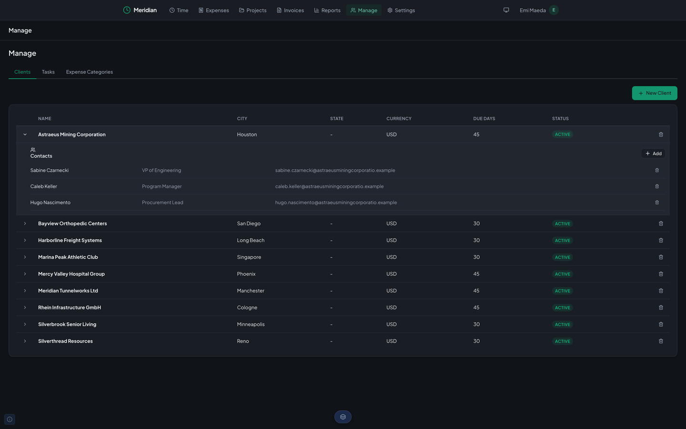Open Settings page
Image resolution: width=686 pixels, height=429 pixels.
click(x=401, y=10)
